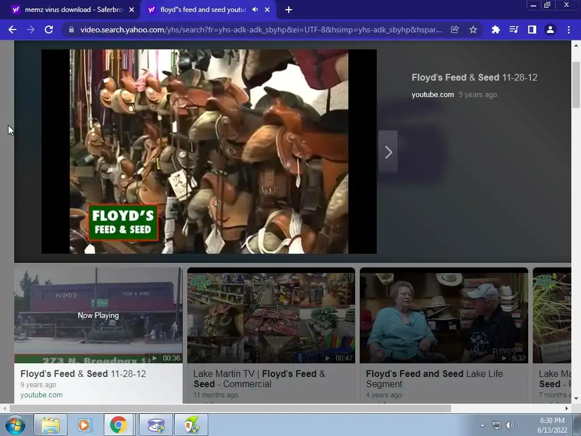Click vertical scrollbar up arrow
Viewport: 581px width, 436px height.
pos(576,45)
